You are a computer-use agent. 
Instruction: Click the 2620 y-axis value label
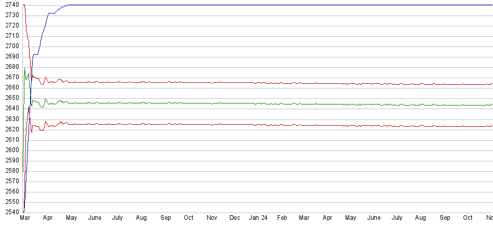point(12,129)
